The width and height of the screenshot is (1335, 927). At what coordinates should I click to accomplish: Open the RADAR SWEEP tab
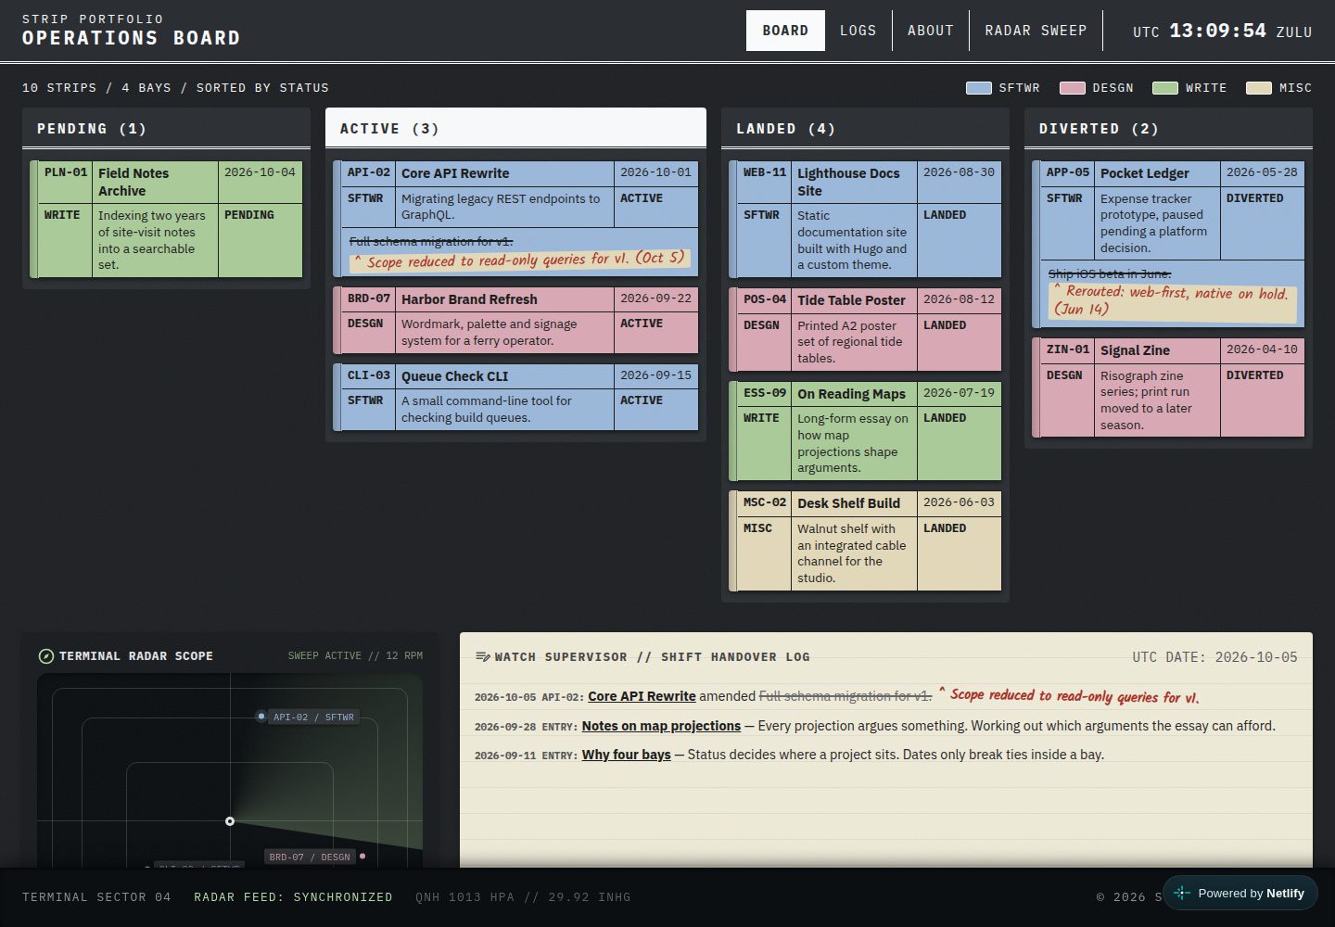[1036, 31]
